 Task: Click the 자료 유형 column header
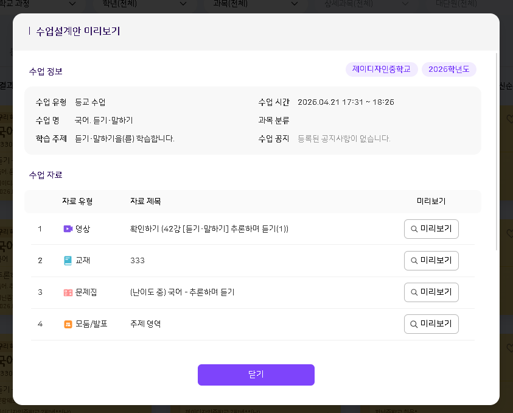[x=77, y=201]
